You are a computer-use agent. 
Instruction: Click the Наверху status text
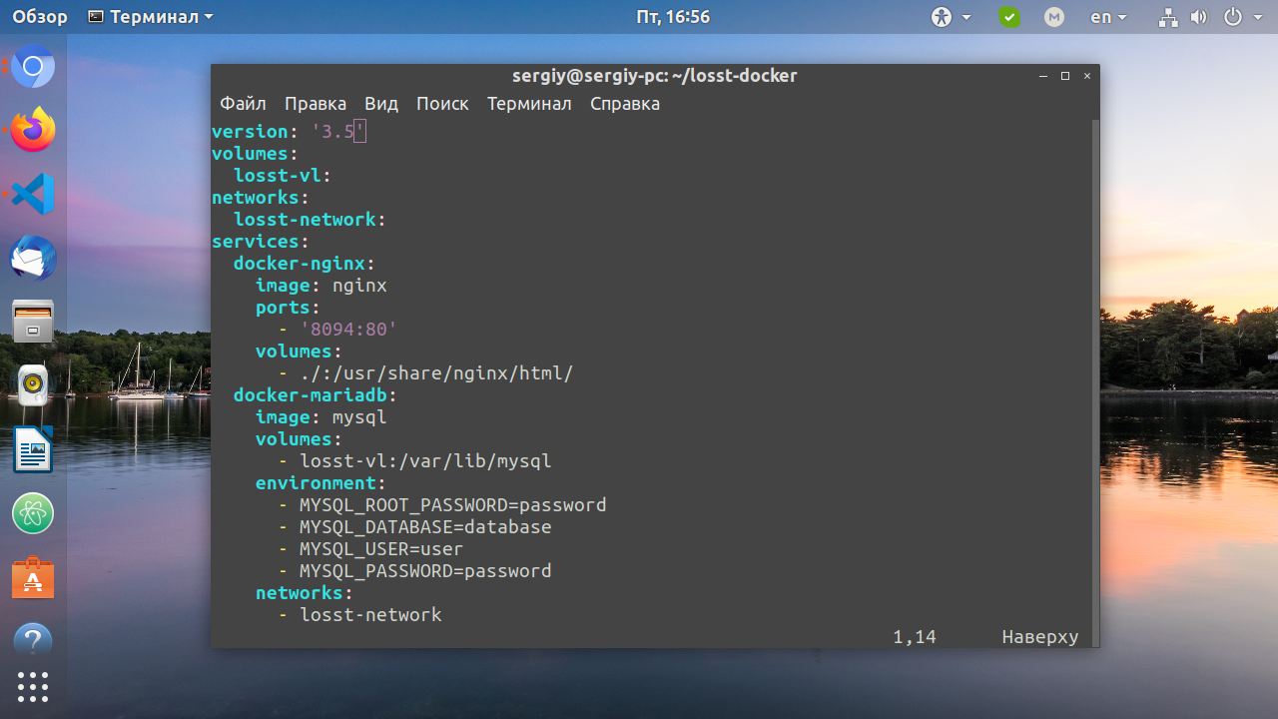(x=1040, y=637)
